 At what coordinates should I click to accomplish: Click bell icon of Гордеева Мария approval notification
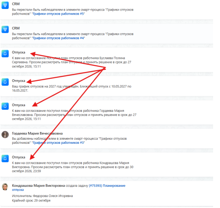click(5, 106)
